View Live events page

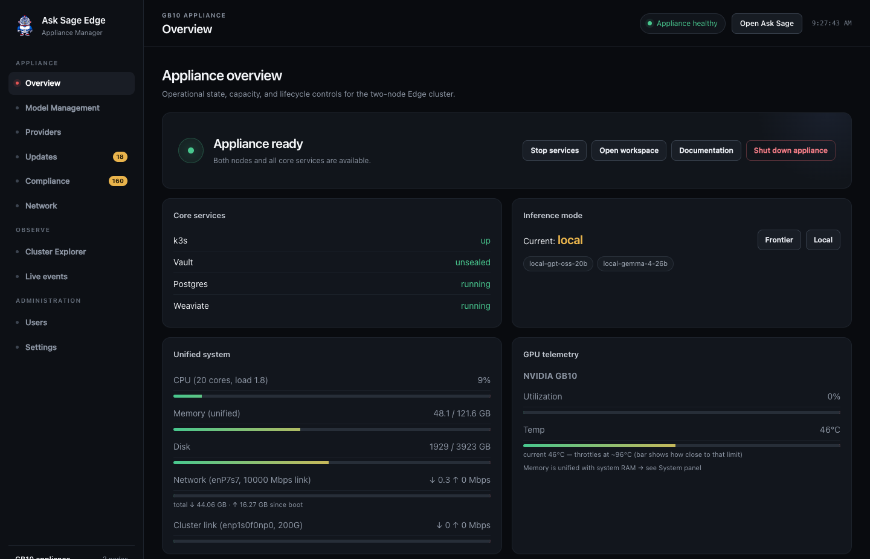71,277
